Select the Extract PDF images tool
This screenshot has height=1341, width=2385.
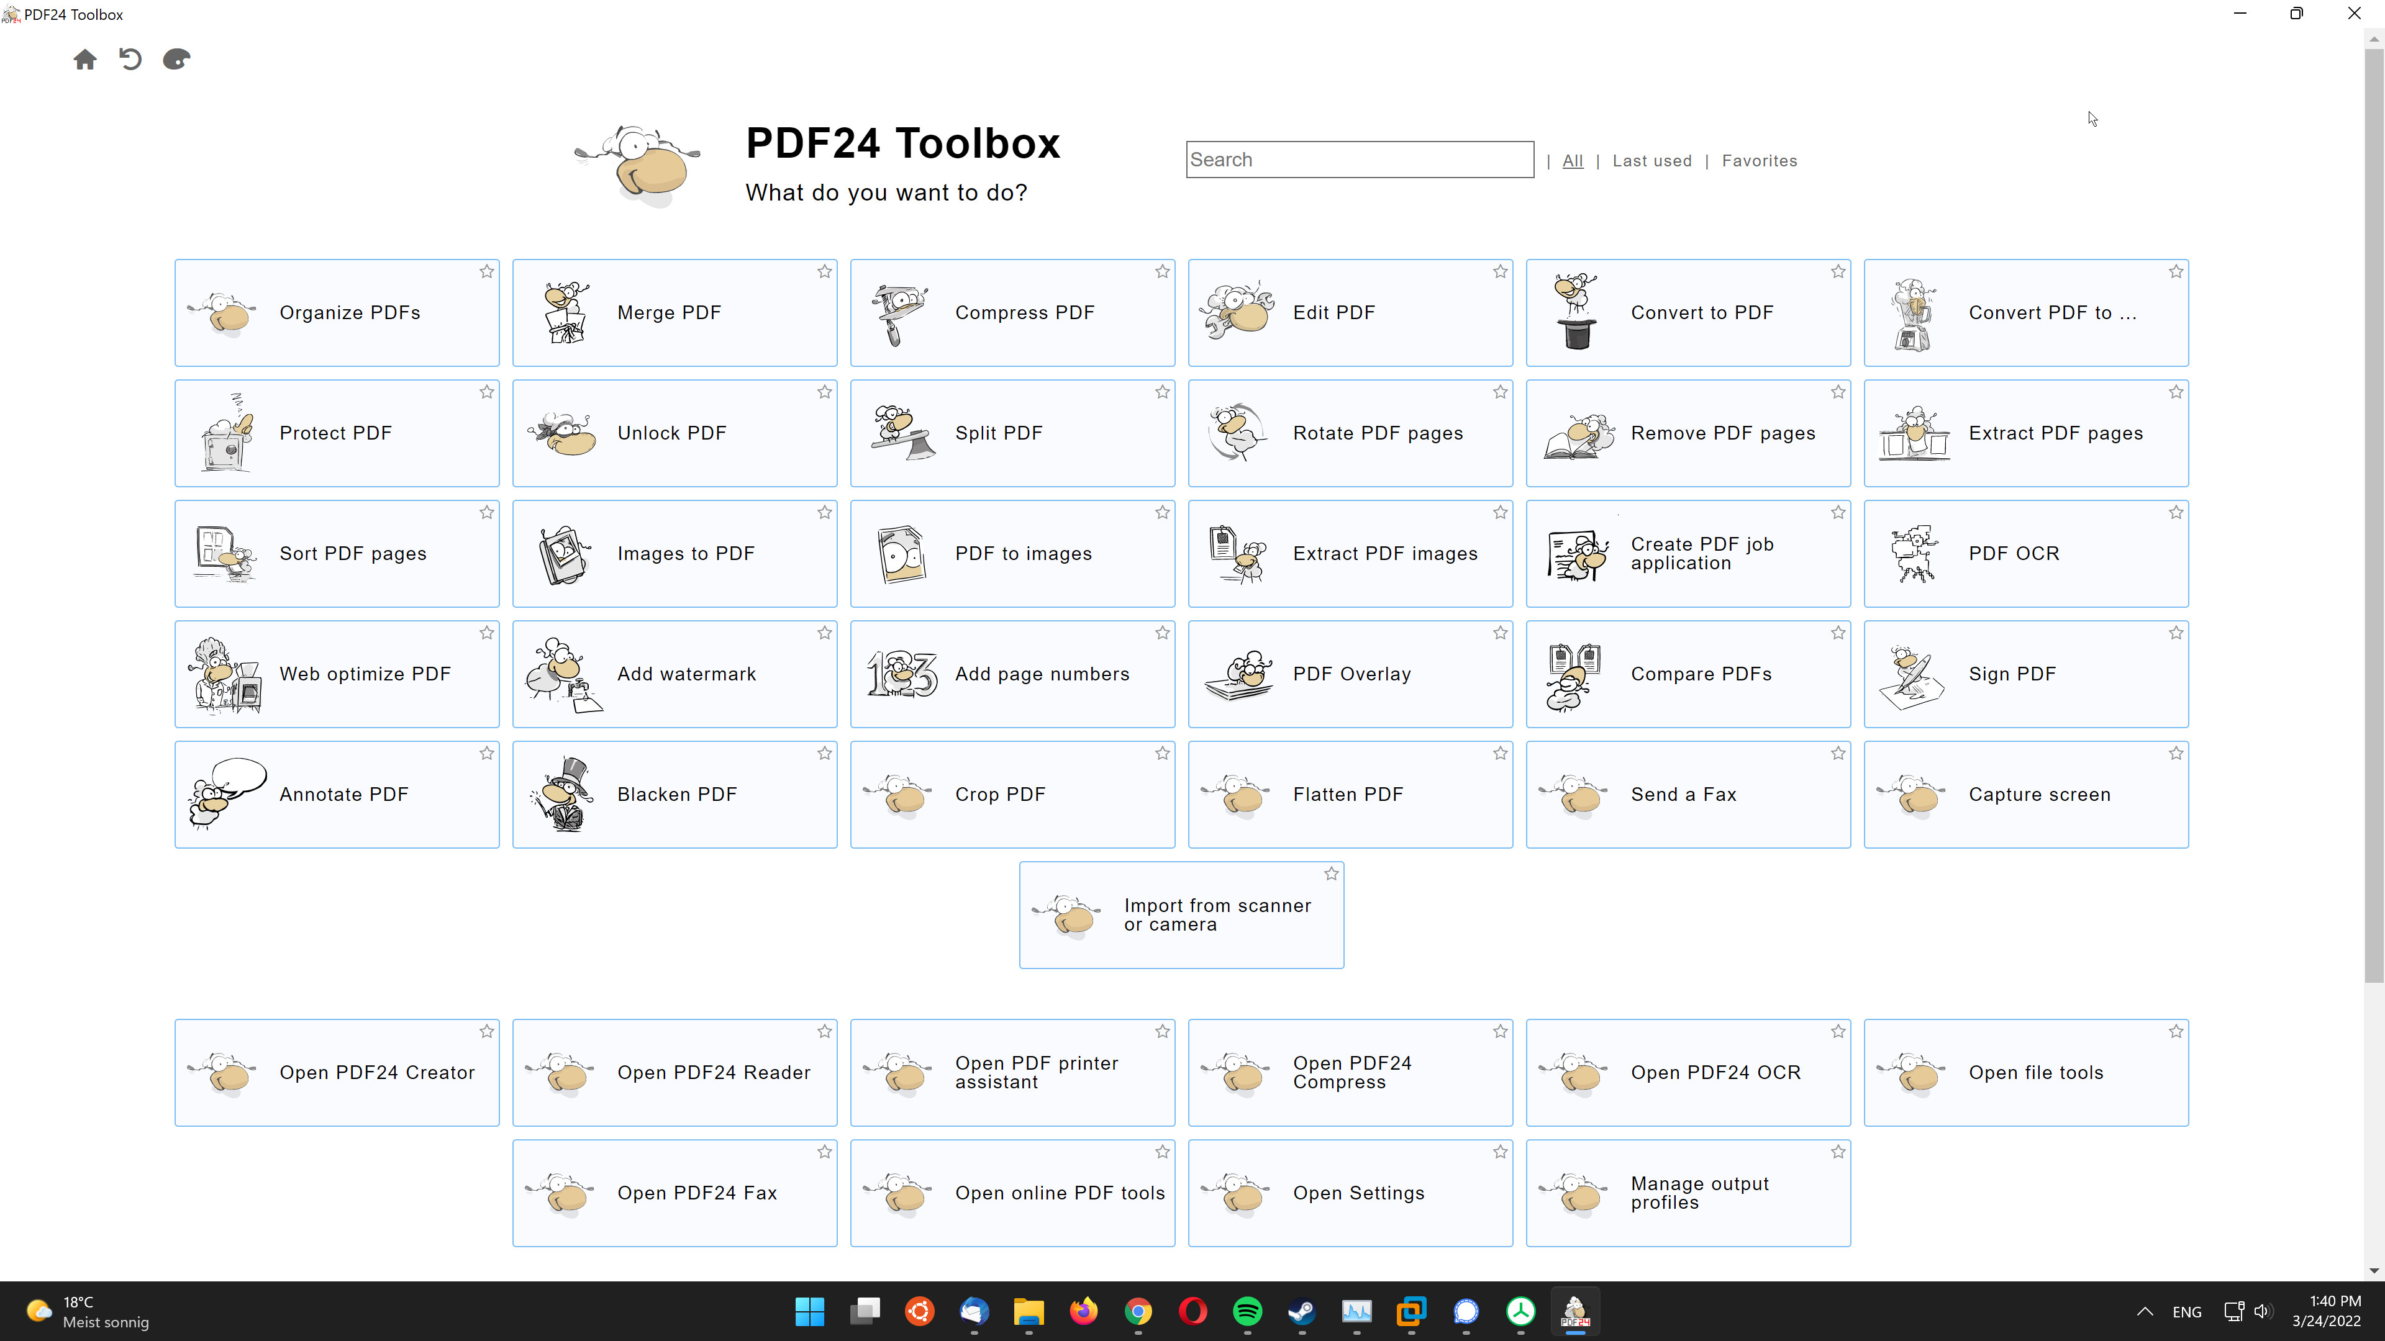coord(1351,553)
